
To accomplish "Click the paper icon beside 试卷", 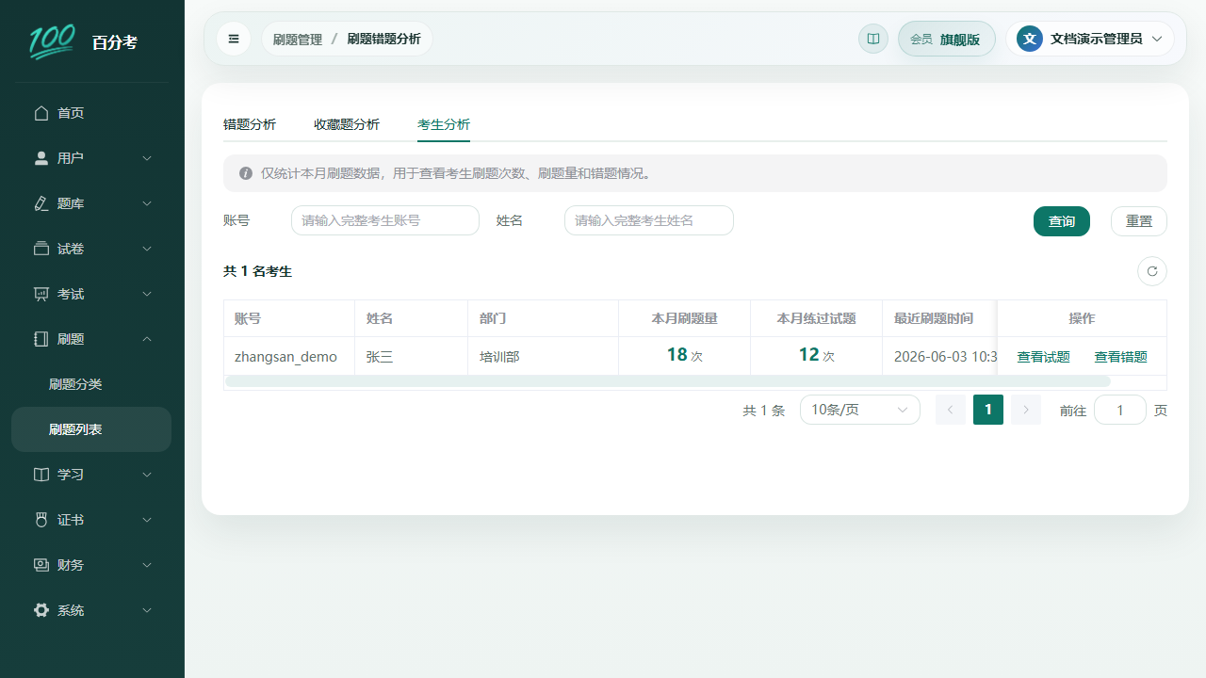I will coord(41,249).
